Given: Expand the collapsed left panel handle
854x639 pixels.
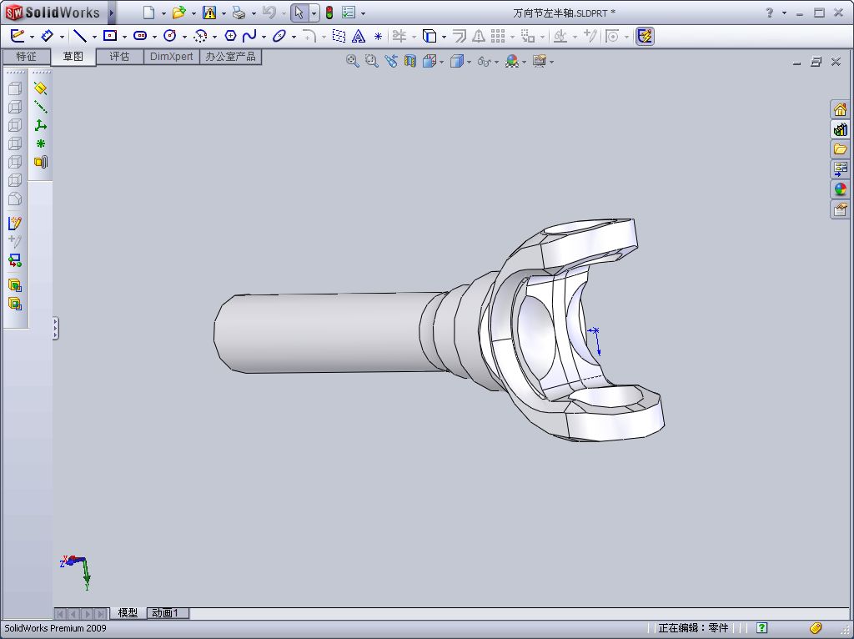Looking at the screenshot, I should 56,329.
